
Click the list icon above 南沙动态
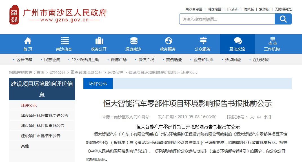[x=65, y=41]
